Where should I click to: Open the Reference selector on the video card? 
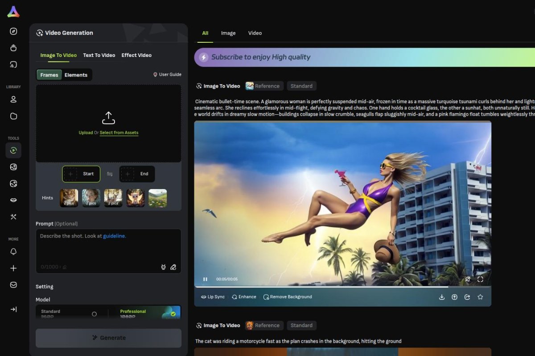[263, 85]
